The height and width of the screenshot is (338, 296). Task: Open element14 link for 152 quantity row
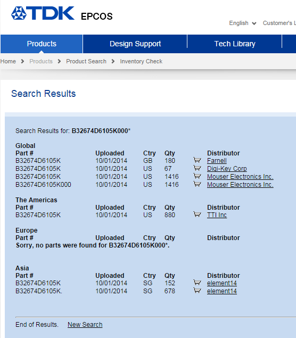(222, 283)
